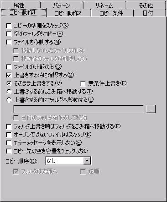Click the backup folder path field

[78, 109]
